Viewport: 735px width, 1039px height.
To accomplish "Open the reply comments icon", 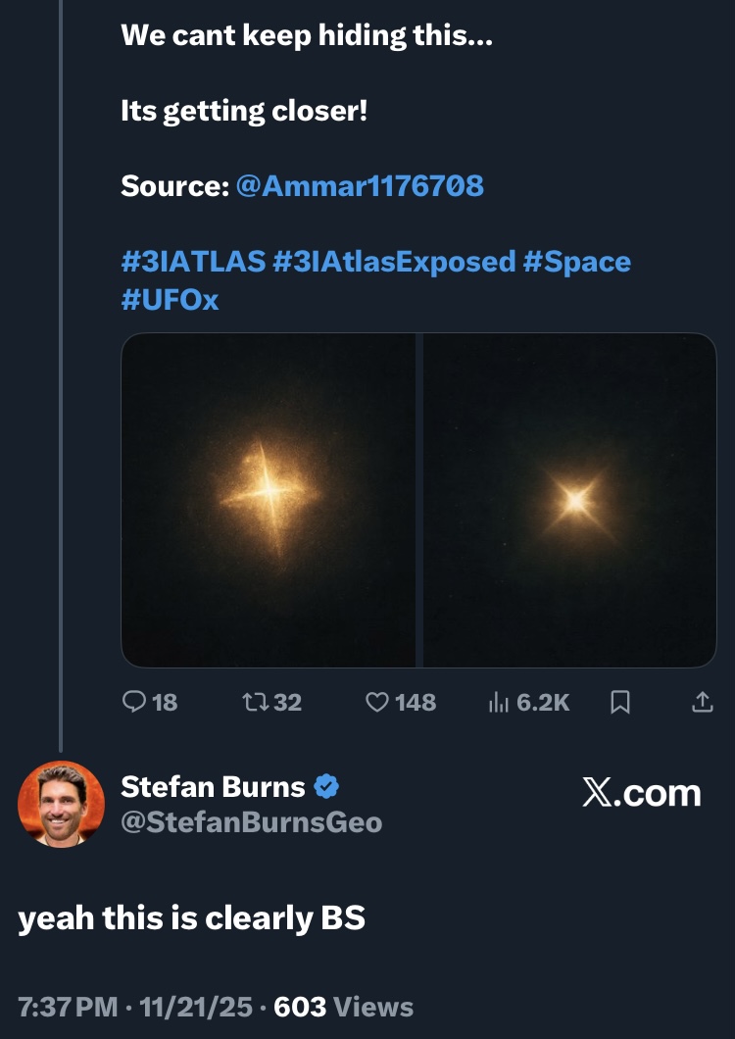I will [x=134, y=702].
